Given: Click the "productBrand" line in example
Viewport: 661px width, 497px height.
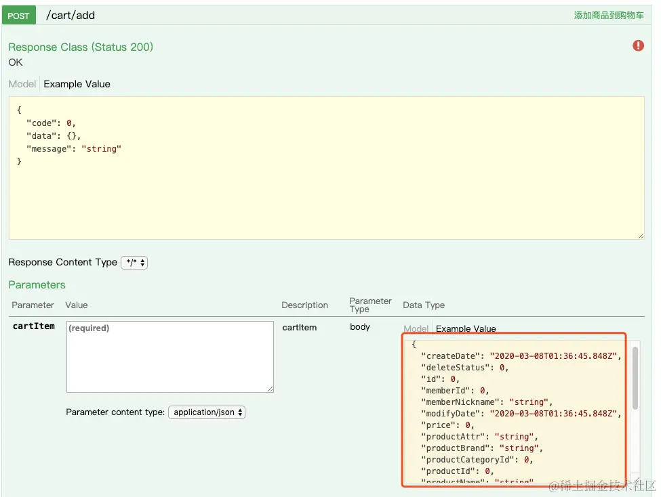Looking at the screenshot, I should click(x=482, y=448).
